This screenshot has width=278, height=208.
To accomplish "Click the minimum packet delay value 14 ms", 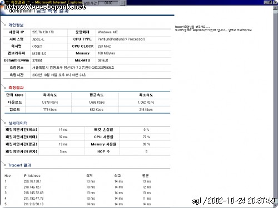I will pos(63,130).
